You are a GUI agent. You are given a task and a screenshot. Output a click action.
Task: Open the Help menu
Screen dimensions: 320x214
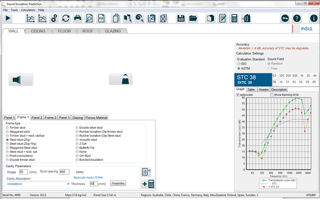coord(41,10)
